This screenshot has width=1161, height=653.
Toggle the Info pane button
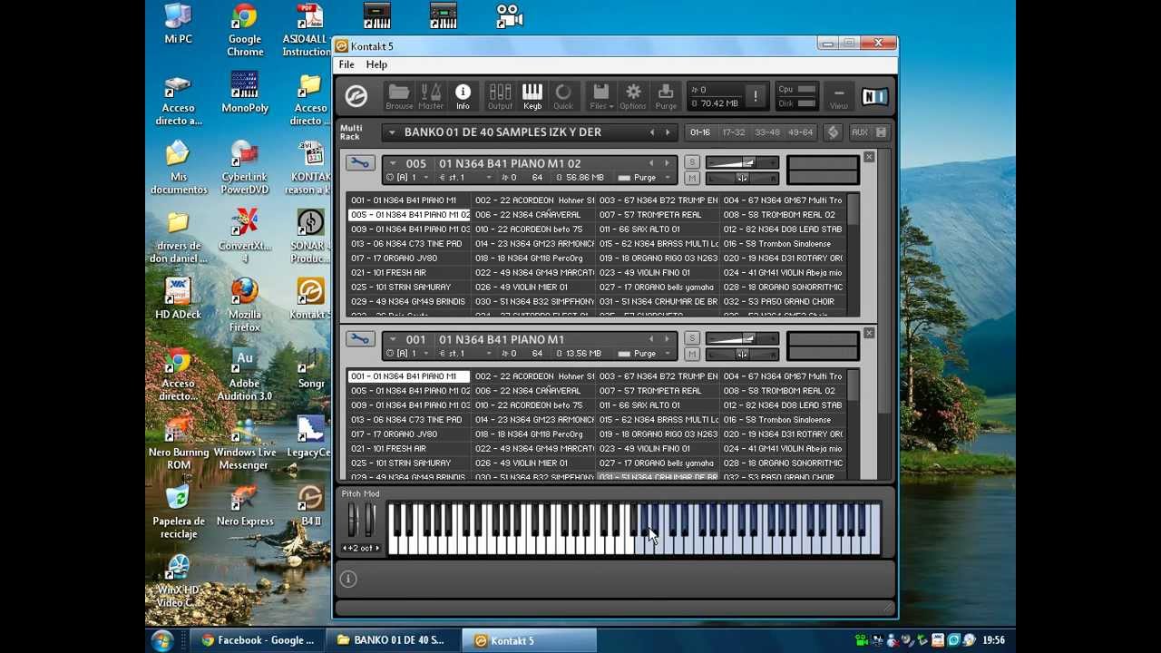tap(463, 96)
